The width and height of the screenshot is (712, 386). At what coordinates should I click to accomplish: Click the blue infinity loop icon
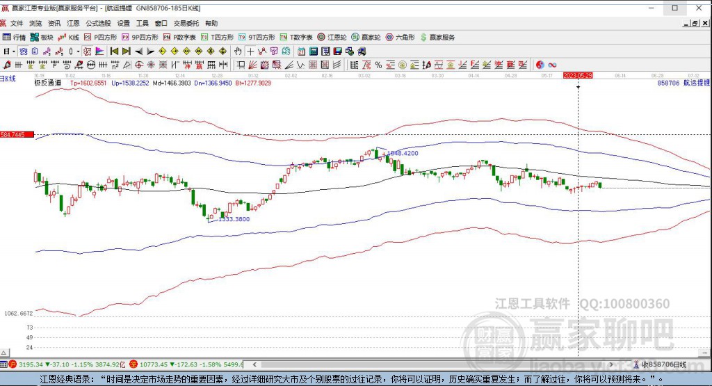pyautogui.click(x=552, y=65)
